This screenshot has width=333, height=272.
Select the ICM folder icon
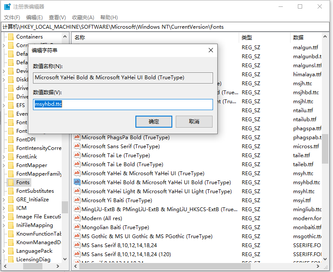click(x=11, y=208)
